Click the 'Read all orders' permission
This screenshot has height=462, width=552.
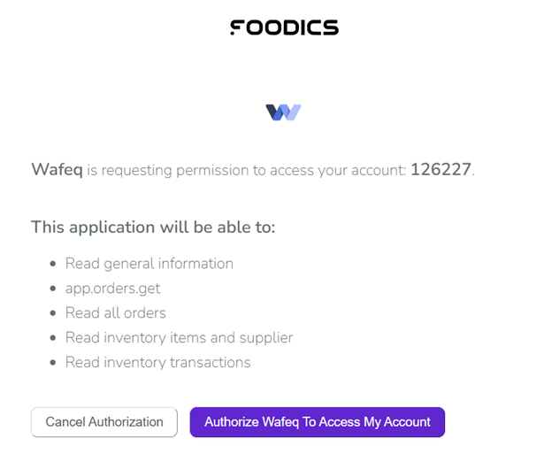[x=116, y=313]
